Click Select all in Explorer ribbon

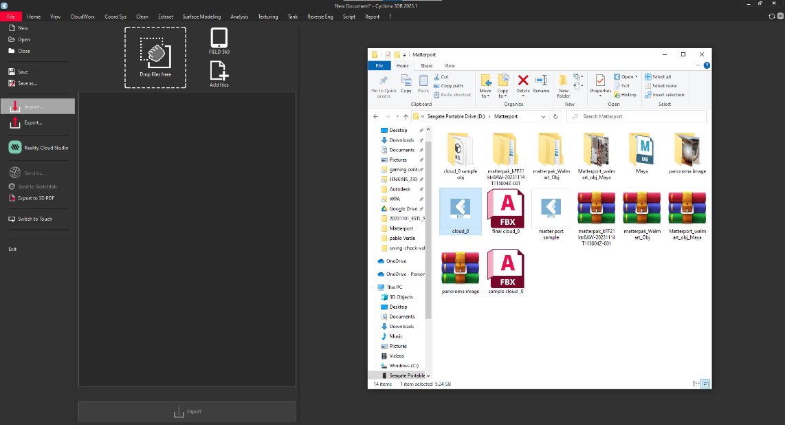[658, 76]
